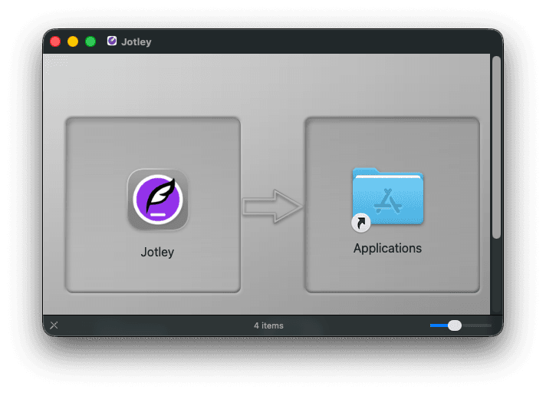Click the vertical scrollbar

click(497, 147)
